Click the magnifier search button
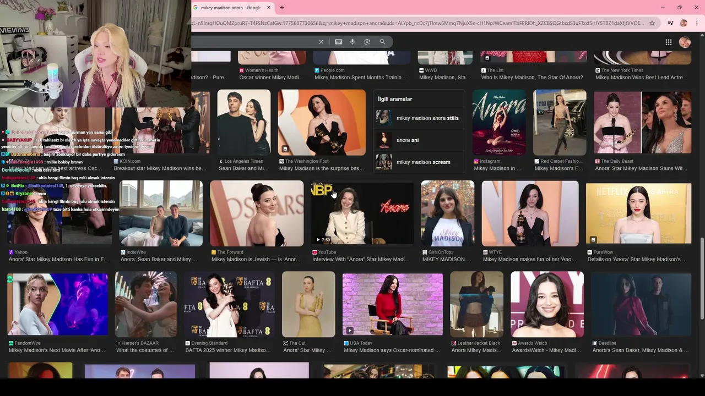705x396 pixels. (x=382, y=42)
